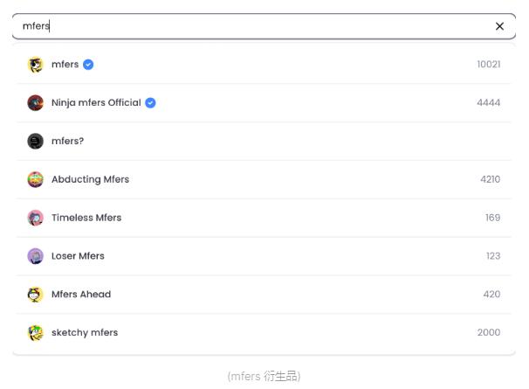Clear the search field with X
This screenshot has height=389, width=529.
pos(499,26)
